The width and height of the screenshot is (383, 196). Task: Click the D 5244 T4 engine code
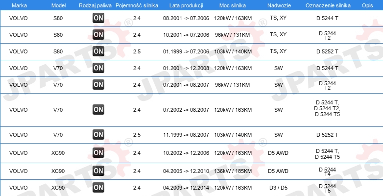[x=327, y=171]
